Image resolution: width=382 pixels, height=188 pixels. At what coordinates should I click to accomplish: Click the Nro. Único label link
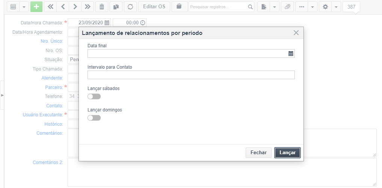coord(52,41)
